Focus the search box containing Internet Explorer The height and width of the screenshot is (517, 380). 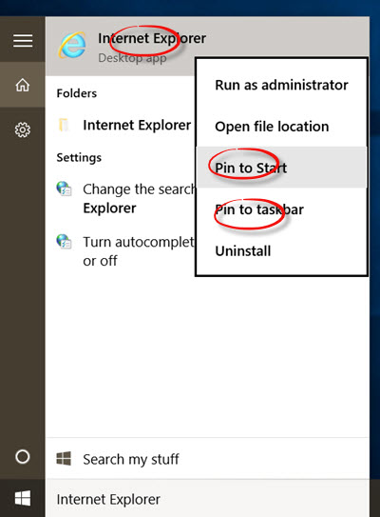(x=207, y=499)
